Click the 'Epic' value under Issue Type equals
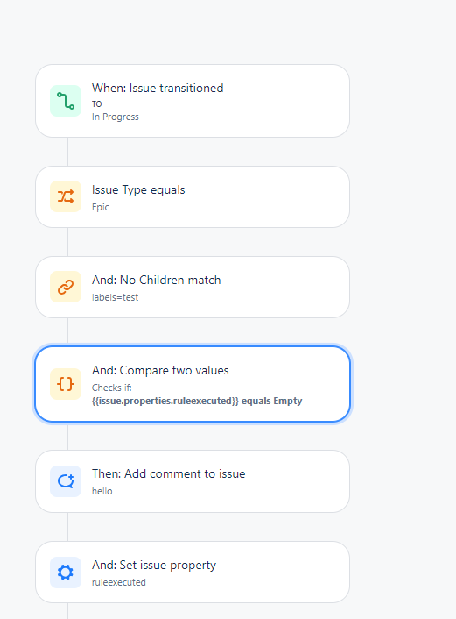 pyautogui.click(x=101, y=207)
